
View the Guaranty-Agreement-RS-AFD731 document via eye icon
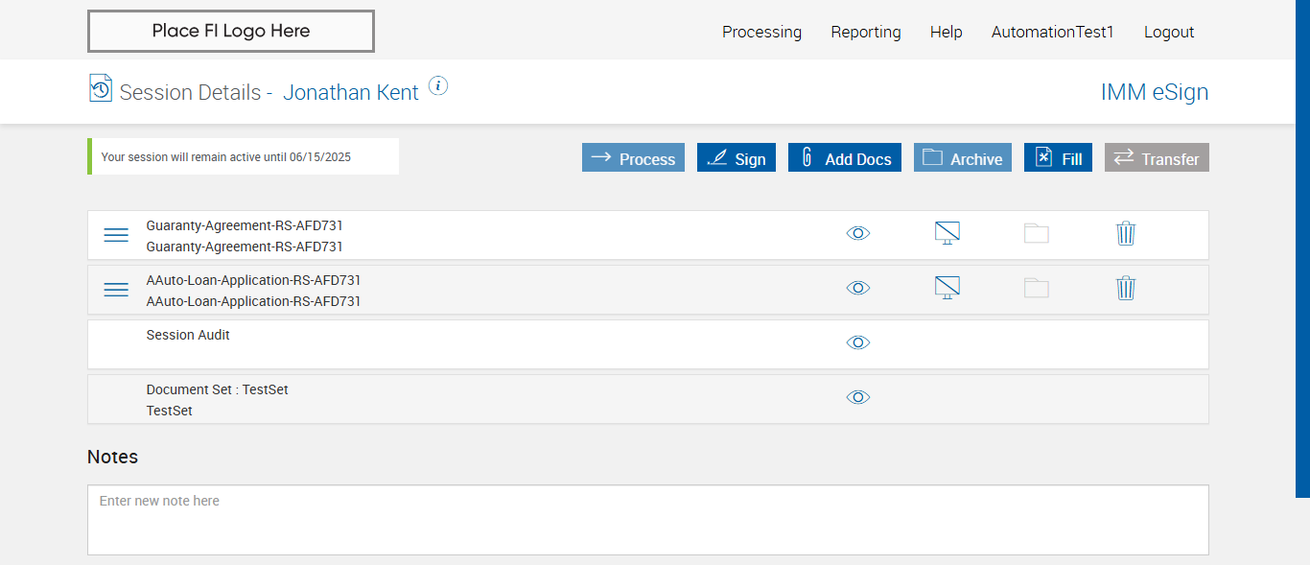pos(858,233)
